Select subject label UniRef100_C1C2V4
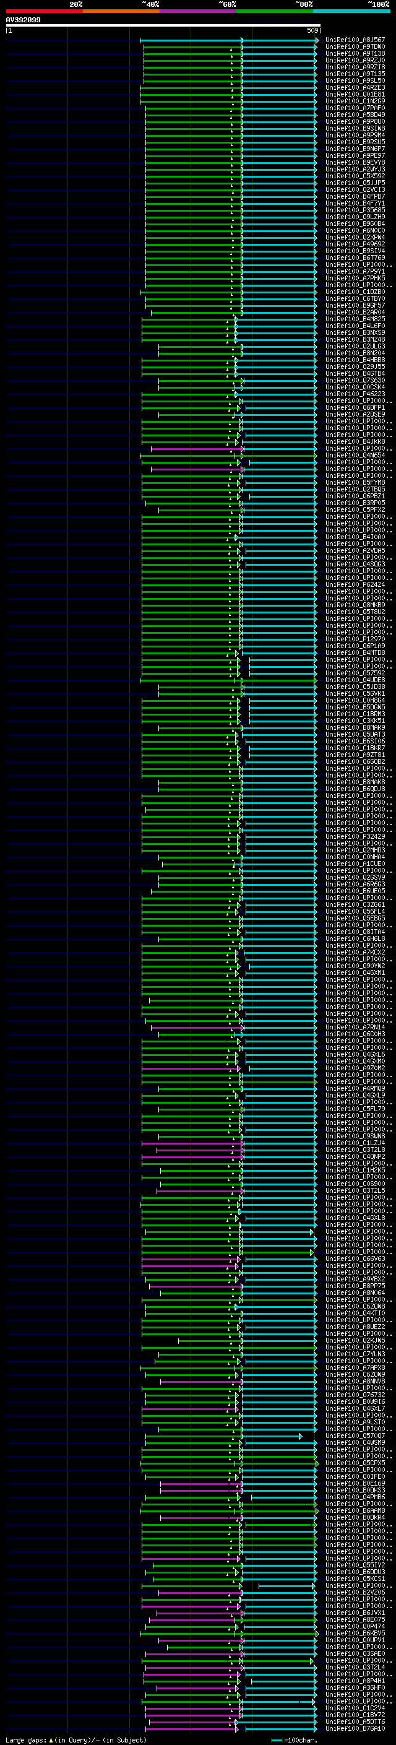Screen dimensions: 396x1745 [355, 1708]
